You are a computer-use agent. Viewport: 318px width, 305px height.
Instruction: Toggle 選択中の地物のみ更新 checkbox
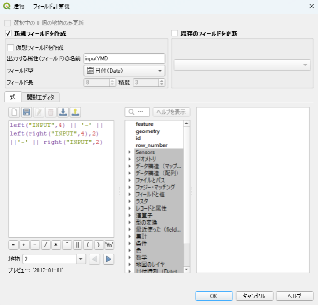pos(7,23)
